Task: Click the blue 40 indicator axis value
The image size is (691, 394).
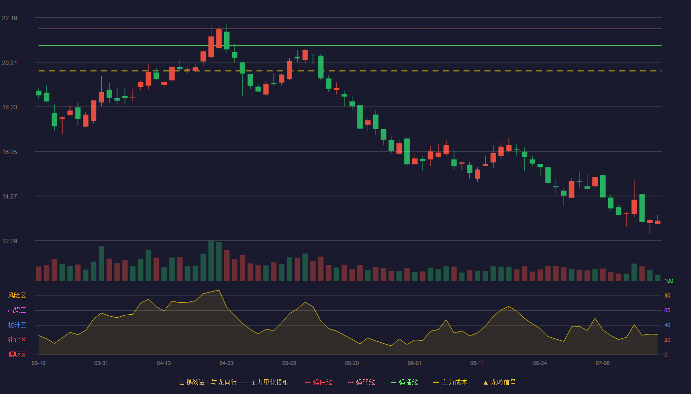Action: coord(667,325)
